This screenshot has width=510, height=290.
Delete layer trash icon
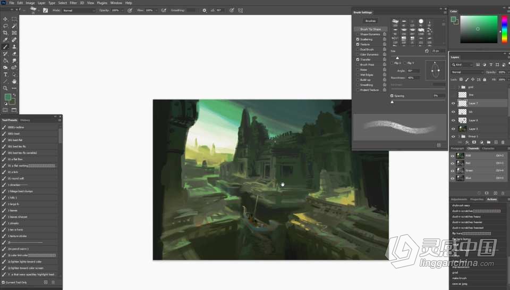(503, 143)
